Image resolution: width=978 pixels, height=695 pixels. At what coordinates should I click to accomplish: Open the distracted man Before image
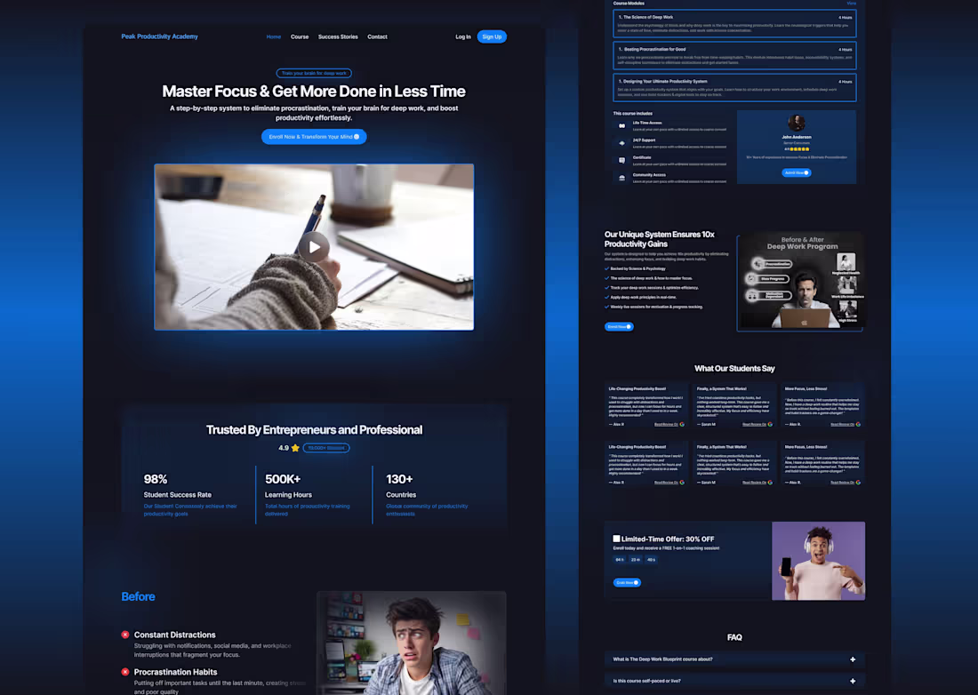coord(411,643)
